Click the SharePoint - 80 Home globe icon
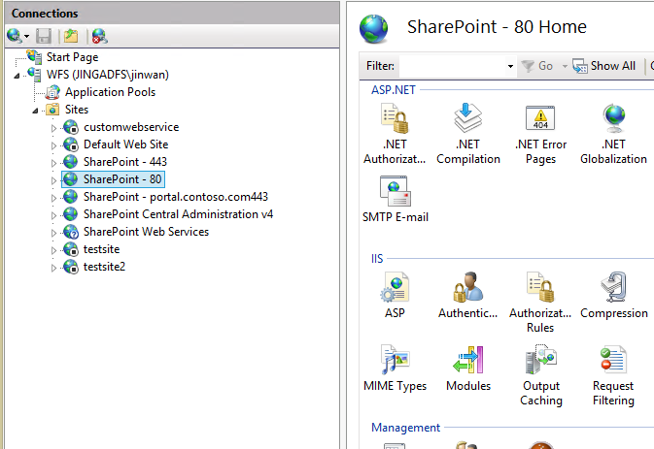This screenshot has height=449, width=654. pos(374,29)
